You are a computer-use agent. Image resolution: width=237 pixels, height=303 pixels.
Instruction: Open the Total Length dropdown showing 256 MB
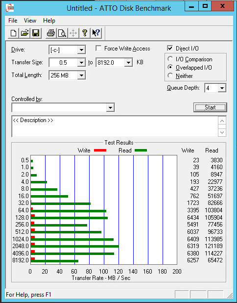click(81, 76)
